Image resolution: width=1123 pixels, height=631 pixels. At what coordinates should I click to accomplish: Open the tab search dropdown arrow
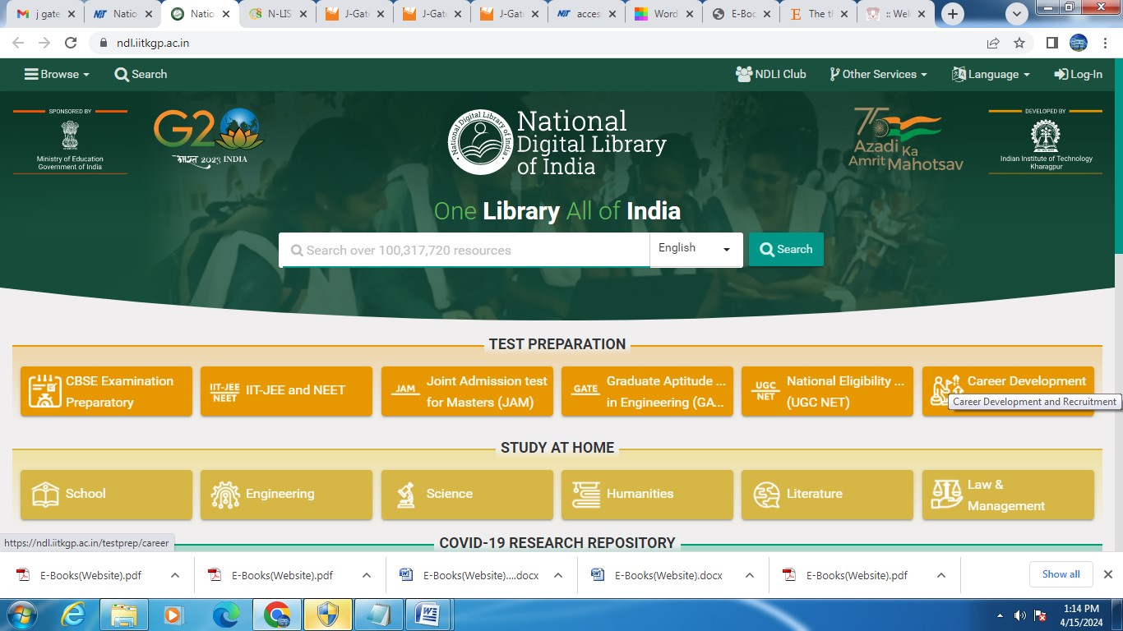1018,14
